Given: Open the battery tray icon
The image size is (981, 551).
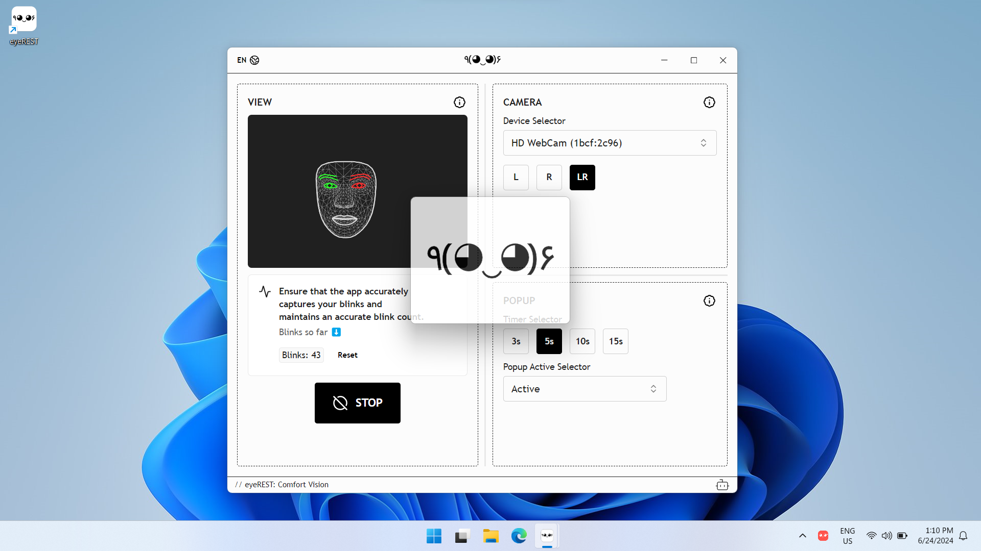Looking at the screenshot, I should point(902,536).
